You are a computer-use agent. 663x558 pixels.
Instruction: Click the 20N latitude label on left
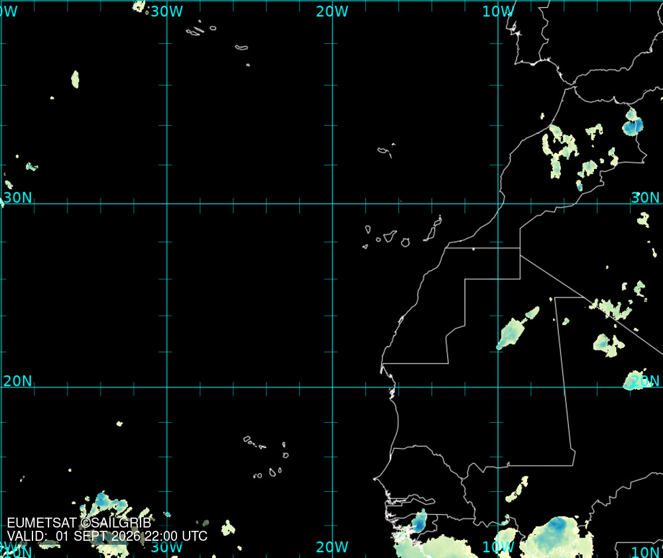click(x=18, y=381)
